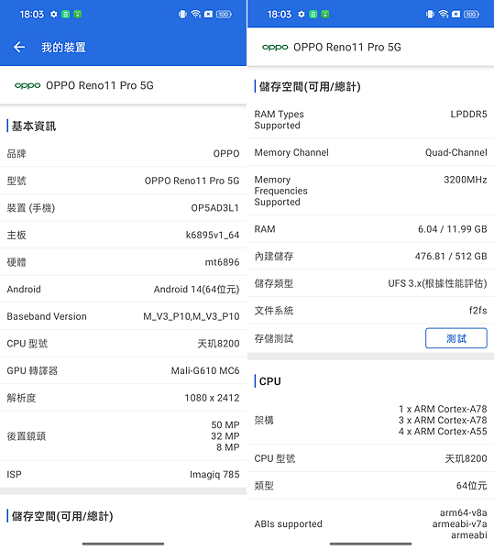Tap the memory frequency value 3200MHz
Image resolution: width=494 pixels, height=550 pixels.
click(x=466, y=180)
